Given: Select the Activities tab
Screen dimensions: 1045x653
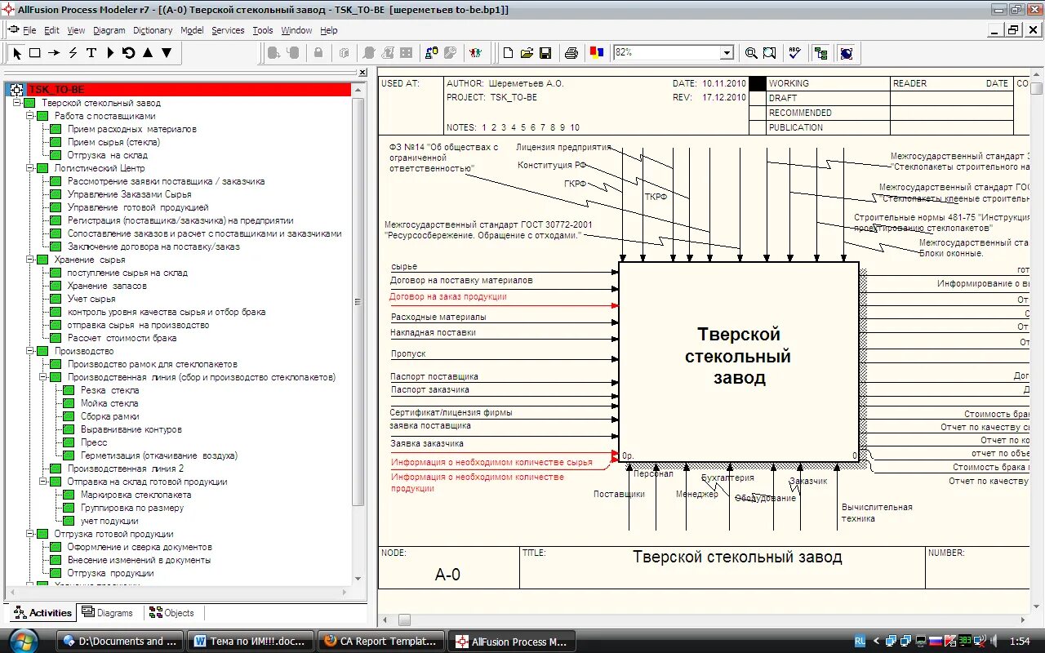Looking at the screenshot, I should click(42, 613).
